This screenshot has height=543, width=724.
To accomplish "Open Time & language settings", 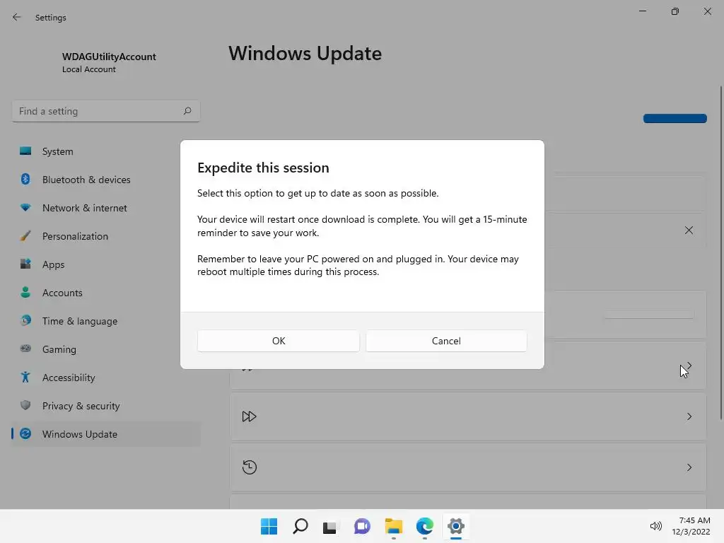I will pos(106,321).
